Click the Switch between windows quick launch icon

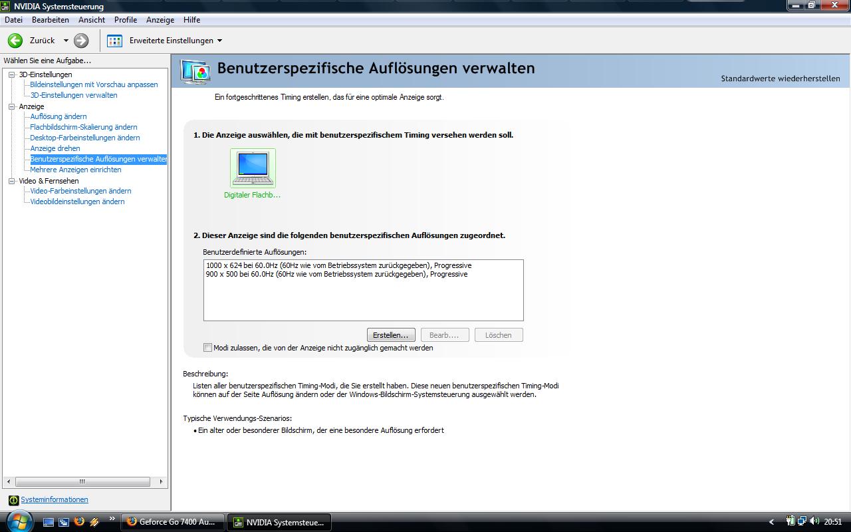[64, 522]
